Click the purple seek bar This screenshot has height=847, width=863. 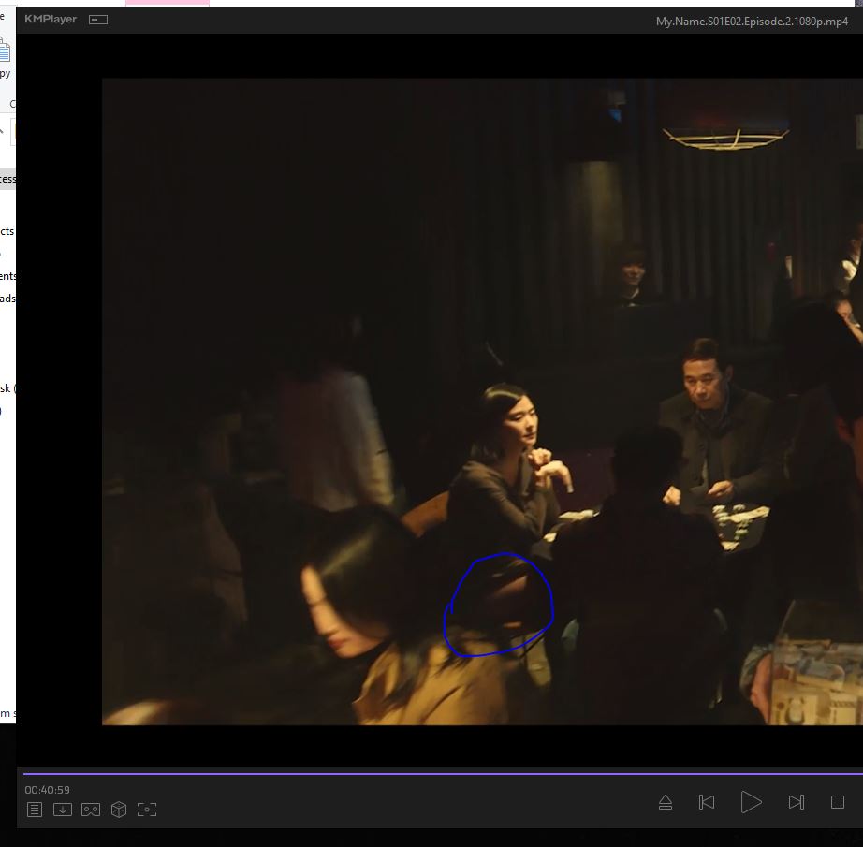pyautogui.click(x=440, y=773)
